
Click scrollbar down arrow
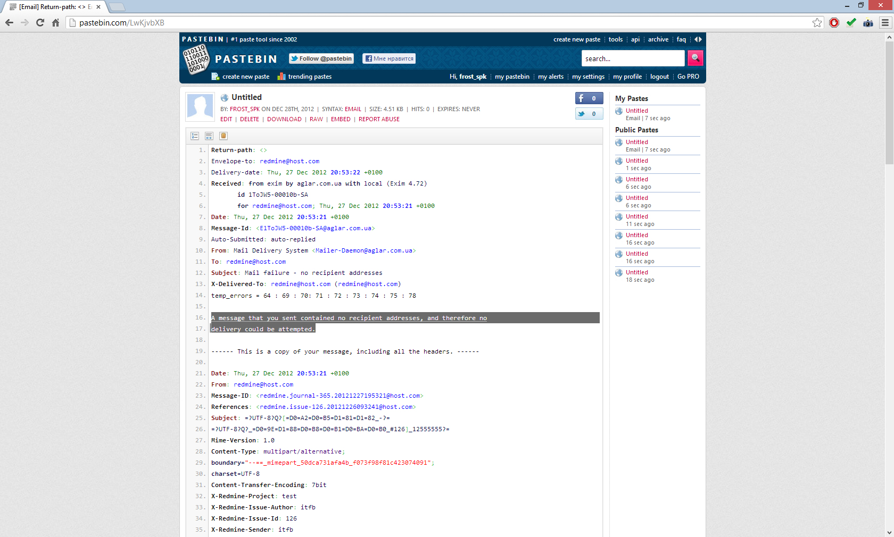(x=889, y=532)
